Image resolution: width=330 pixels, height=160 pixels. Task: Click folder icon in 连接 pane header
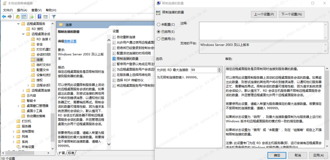point(61,25)
